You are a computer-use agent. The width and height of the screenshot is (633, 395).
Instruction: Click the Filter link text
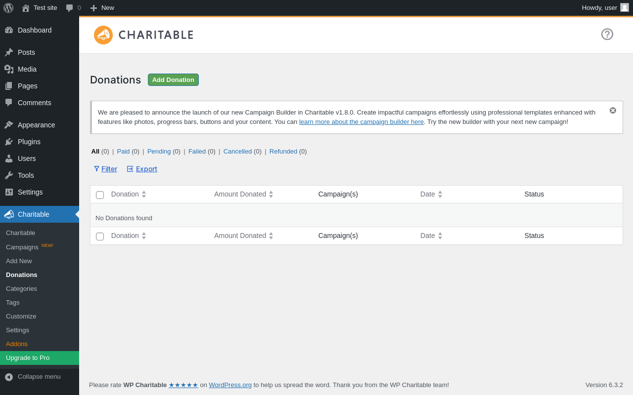pos(109,169)
